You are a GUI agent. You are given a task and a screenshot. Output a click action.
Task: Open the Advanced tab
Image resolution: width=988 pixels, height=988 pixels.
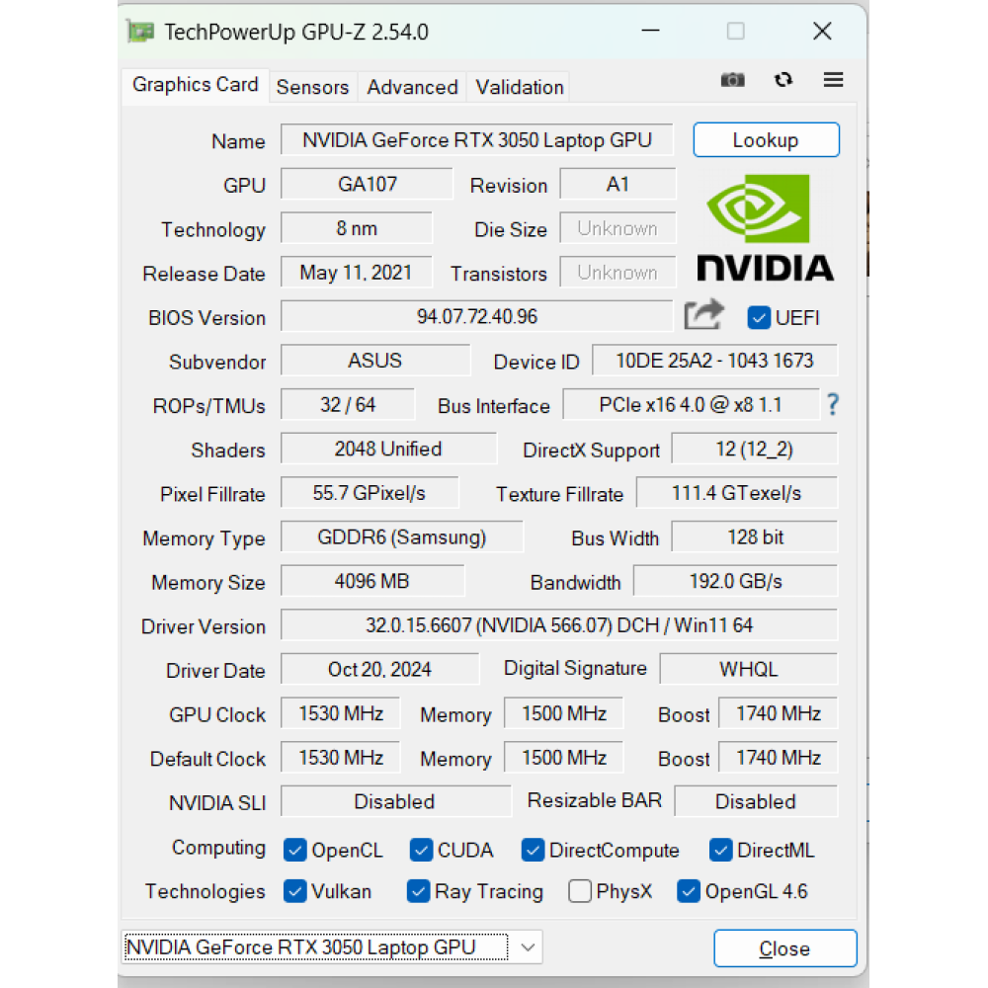pos(412,87)
